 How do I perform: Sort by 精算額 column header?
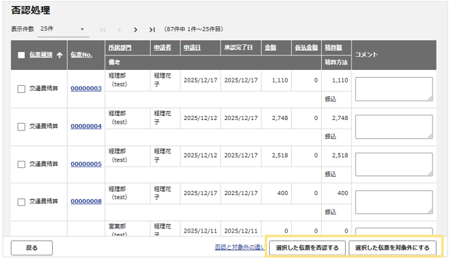(333, 47)
